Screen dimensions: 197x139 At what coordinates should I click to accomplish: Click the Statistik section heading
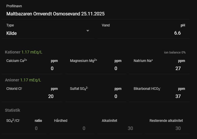point(12,110)
